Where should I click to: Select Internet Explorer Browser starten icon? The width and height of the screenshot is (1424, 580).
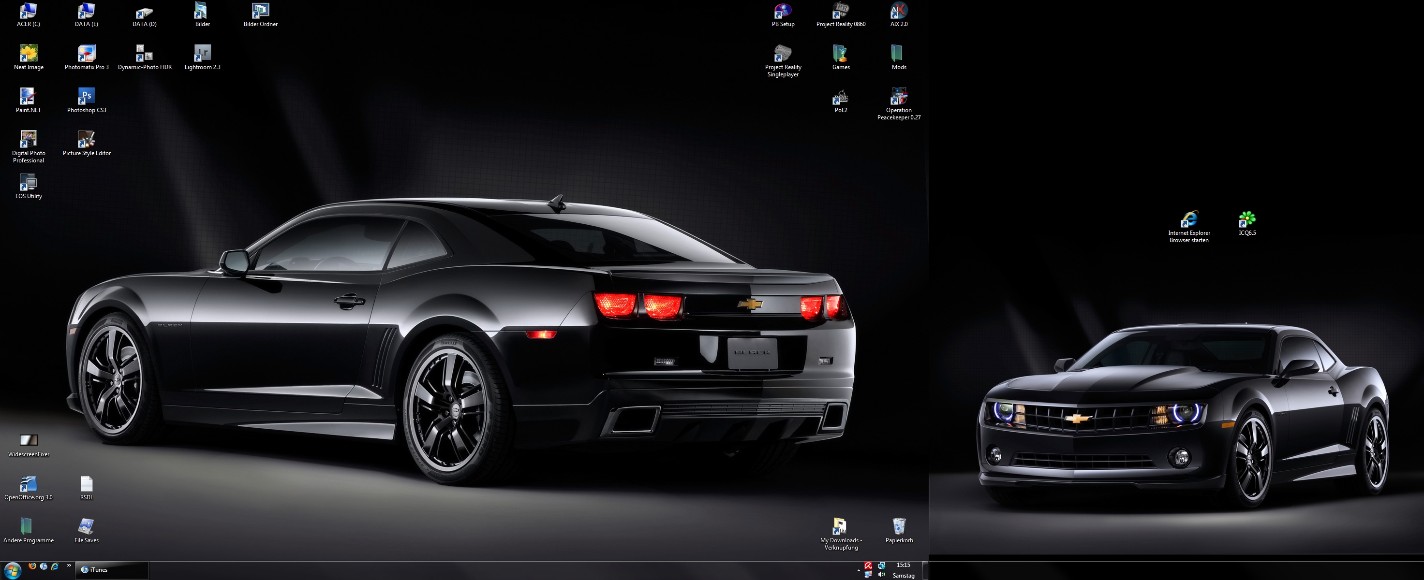point(1189,227)
